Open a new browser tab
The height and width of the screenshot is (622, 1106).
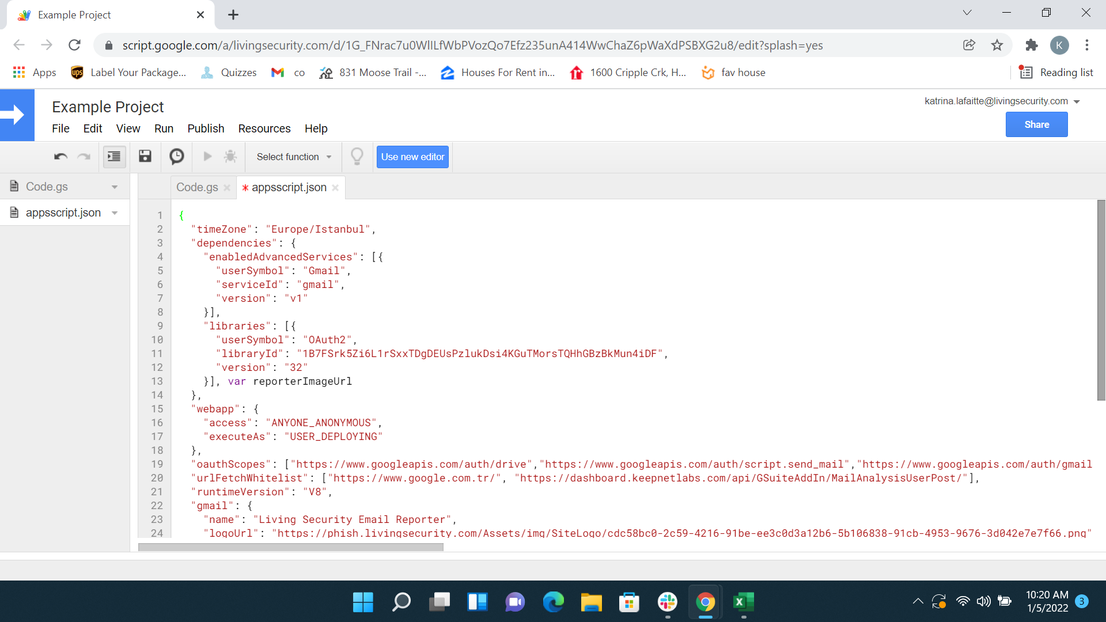click(x=233, y=15)
